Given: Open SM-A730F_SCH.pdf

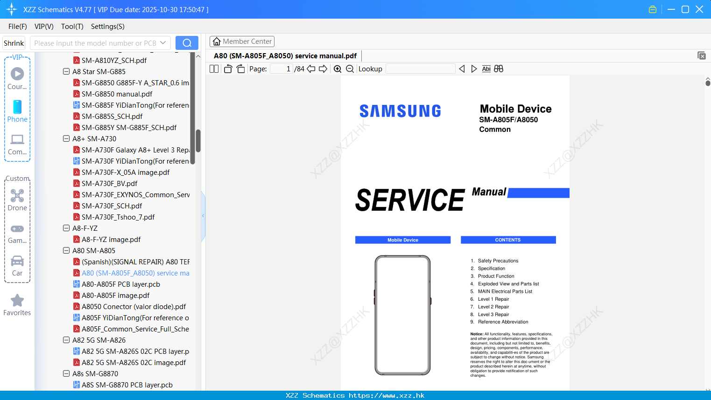Looking at the screenshot, I should pos(107,206).
